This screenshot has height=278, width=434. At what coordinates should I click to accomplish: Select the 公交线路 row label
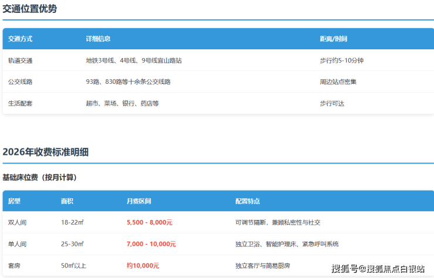click(x=21, y=82)
